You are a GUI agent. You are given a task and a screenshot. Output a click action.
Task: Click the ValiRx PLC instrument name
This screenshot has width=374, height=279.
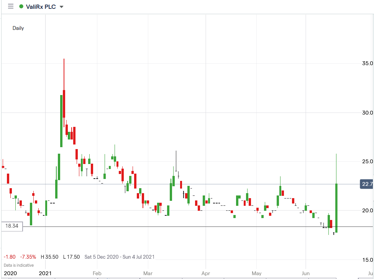41,7
